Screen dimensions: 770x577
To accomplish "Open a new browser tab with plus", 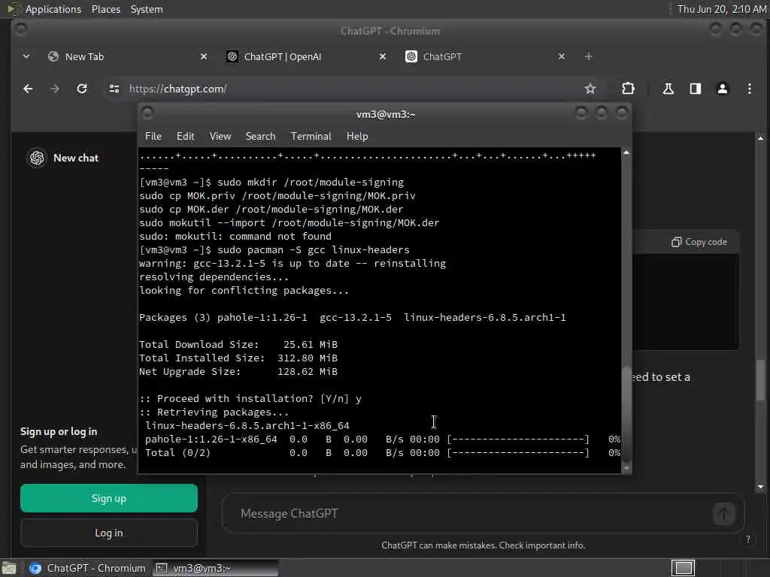I will (588, 56).
